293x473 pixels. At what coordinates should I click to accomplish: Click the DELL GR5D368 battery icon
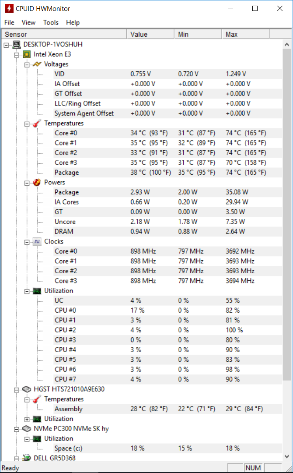click(x=27, y=458)
